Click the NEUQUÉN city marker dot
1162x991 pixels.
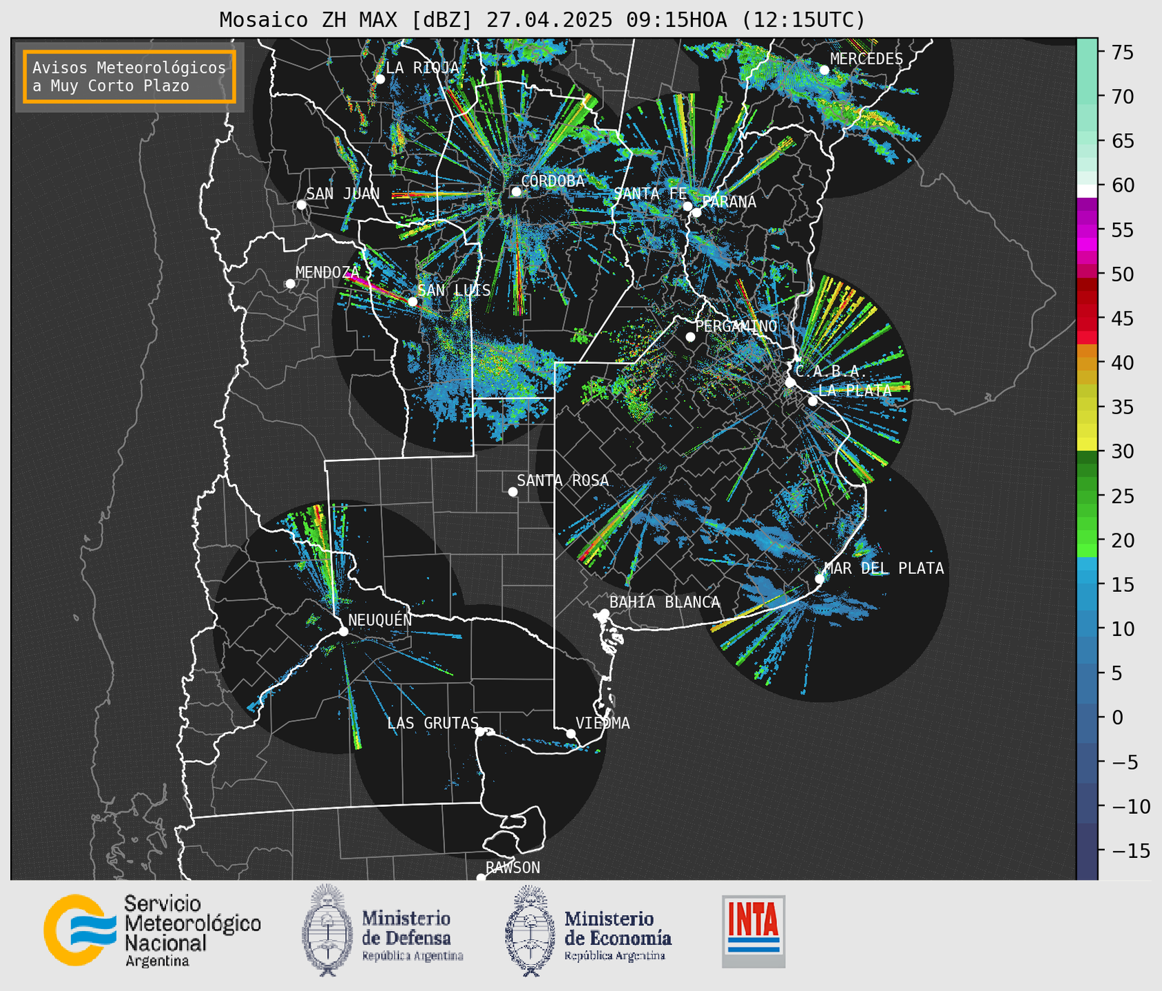(343, 631)
